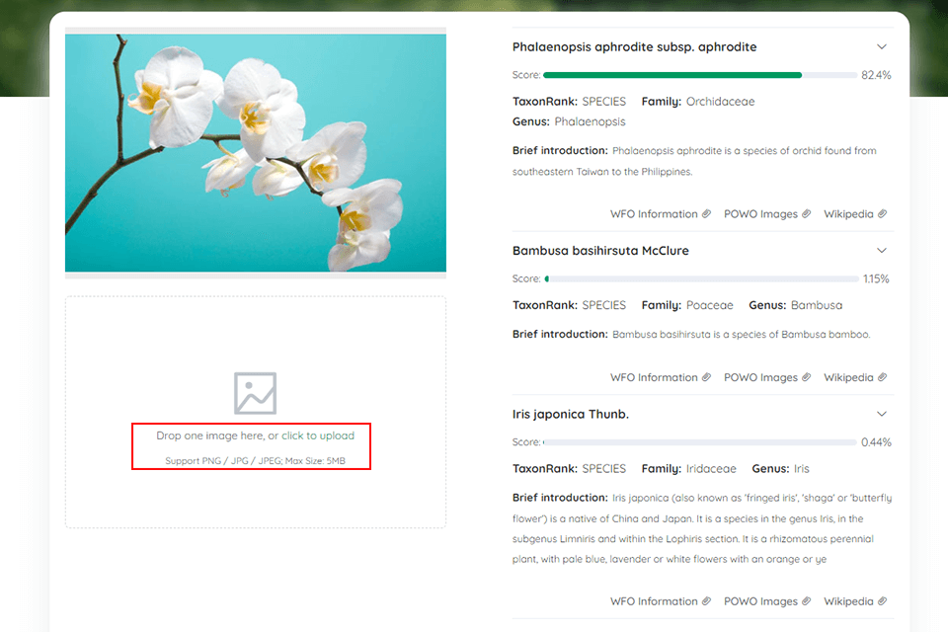Open WFO Information for Bambusa basihirsuta
The image size is (948, 632).
coord(661,377)
